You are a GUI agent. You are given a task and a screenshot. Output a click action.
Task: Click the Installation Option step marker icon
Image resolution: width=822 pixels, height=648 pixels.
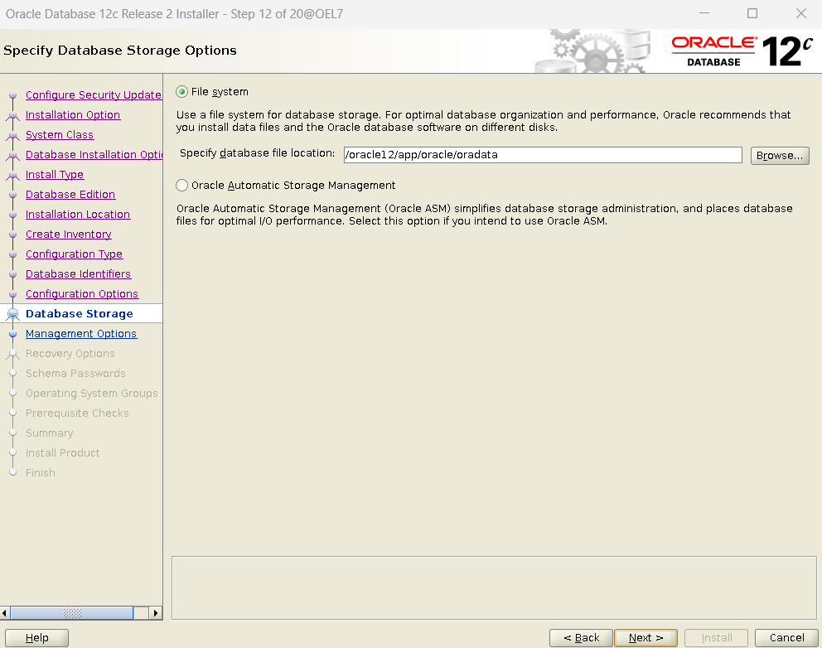(x=12, y=115)
